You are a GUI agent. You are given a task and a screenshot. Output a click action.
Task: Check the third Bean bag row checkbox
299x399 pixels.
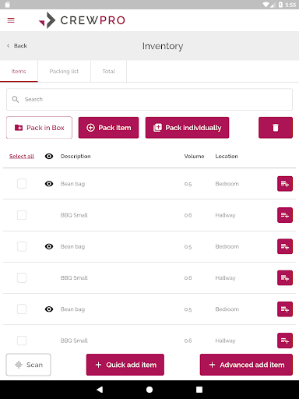pos(22,309)
